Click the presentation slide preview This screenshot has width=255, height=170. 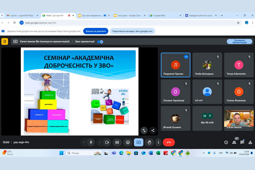80,92
